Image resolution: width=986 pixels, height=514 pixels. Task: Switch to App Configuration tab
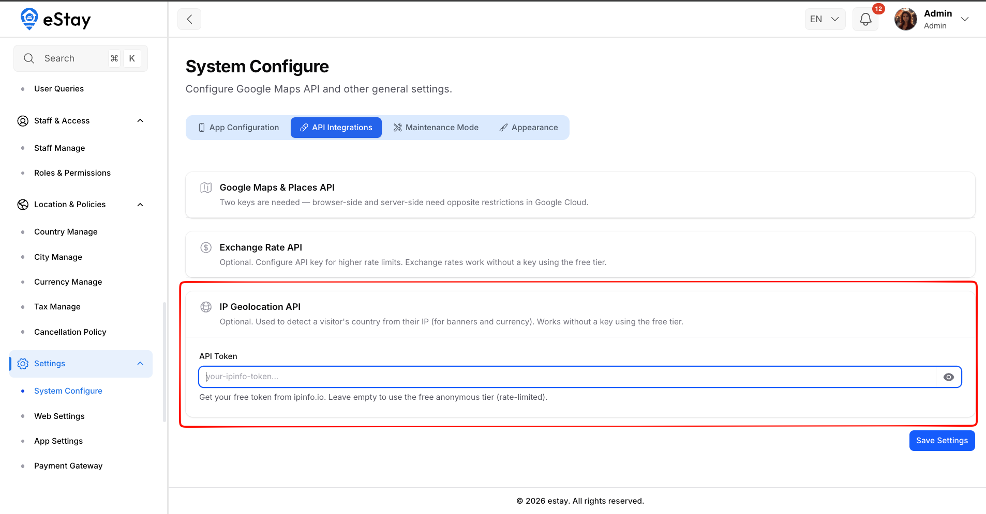tap(238, 128)
